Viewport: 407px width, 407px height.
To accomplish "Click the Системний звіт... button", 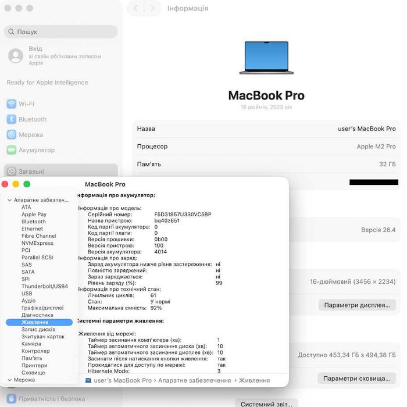I will coord(266,404).
